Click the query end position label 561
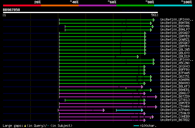 (x=154, y=15)
